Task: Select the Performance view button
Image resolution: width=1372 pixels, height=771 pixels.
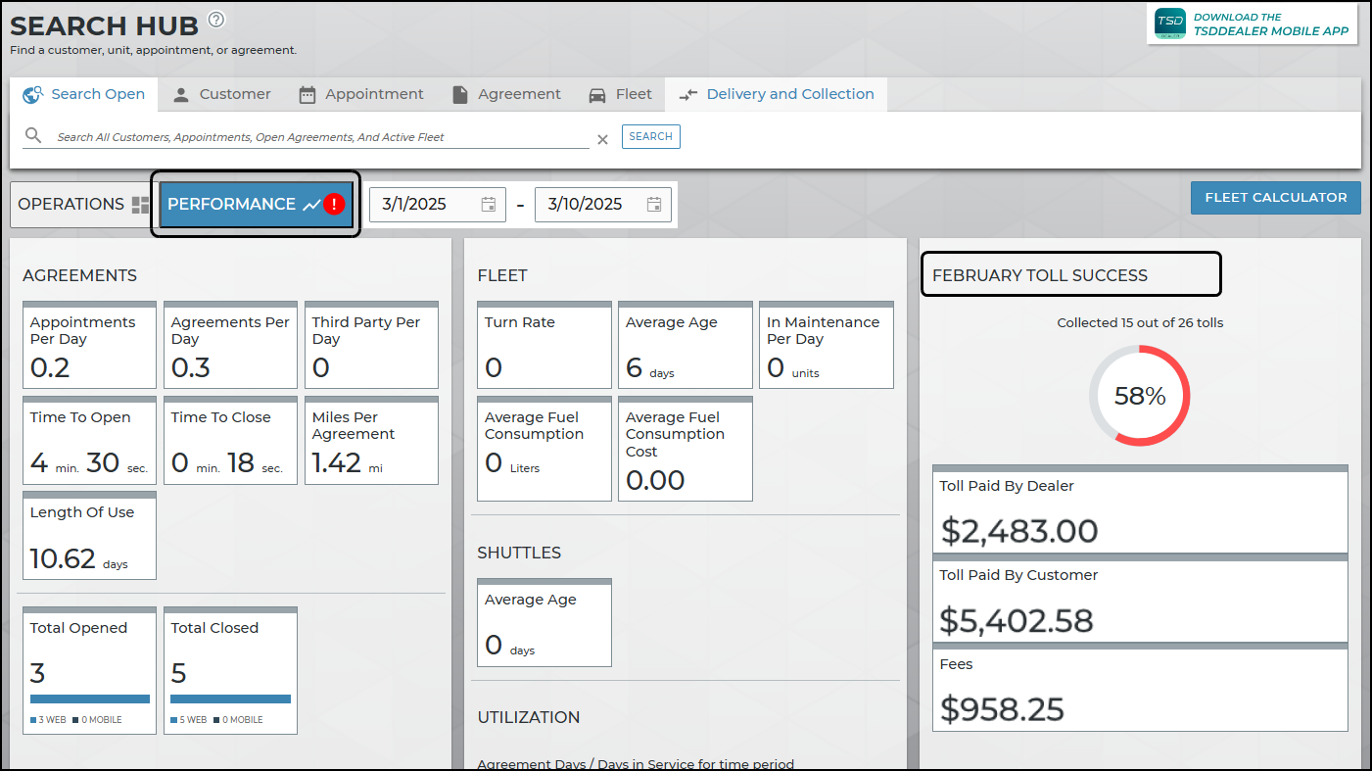Action: pos(232,204)
